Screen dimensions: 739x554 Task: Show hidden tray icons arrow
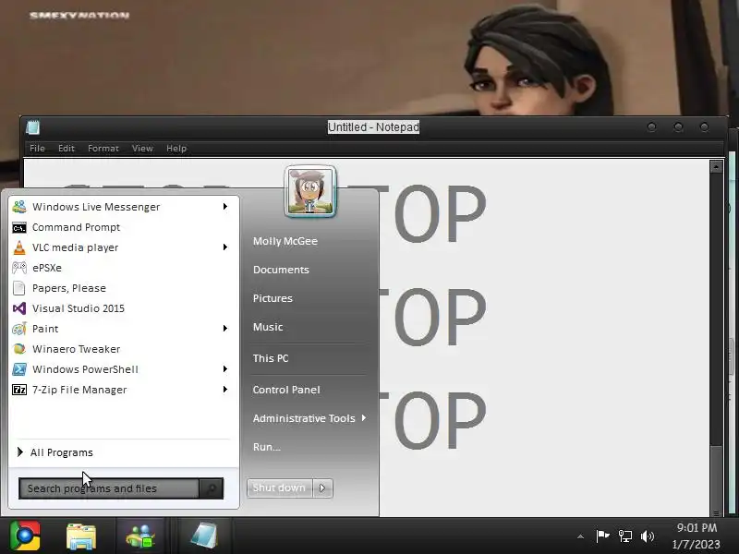click(x=581, y=536)
